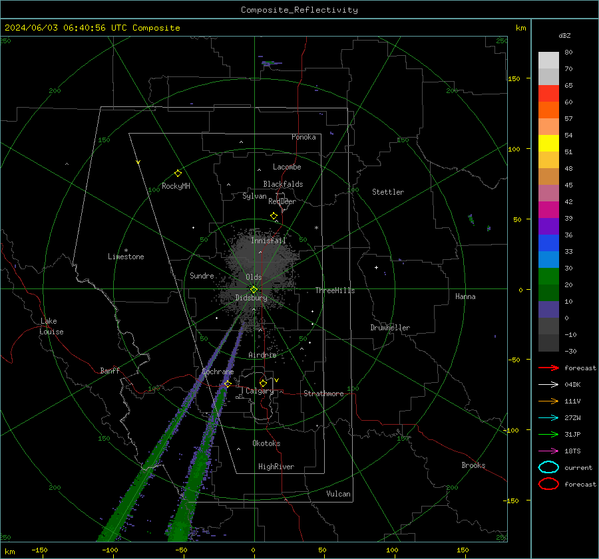Click the Lake Louise label

pyautogui.click(x=51, y=326)
